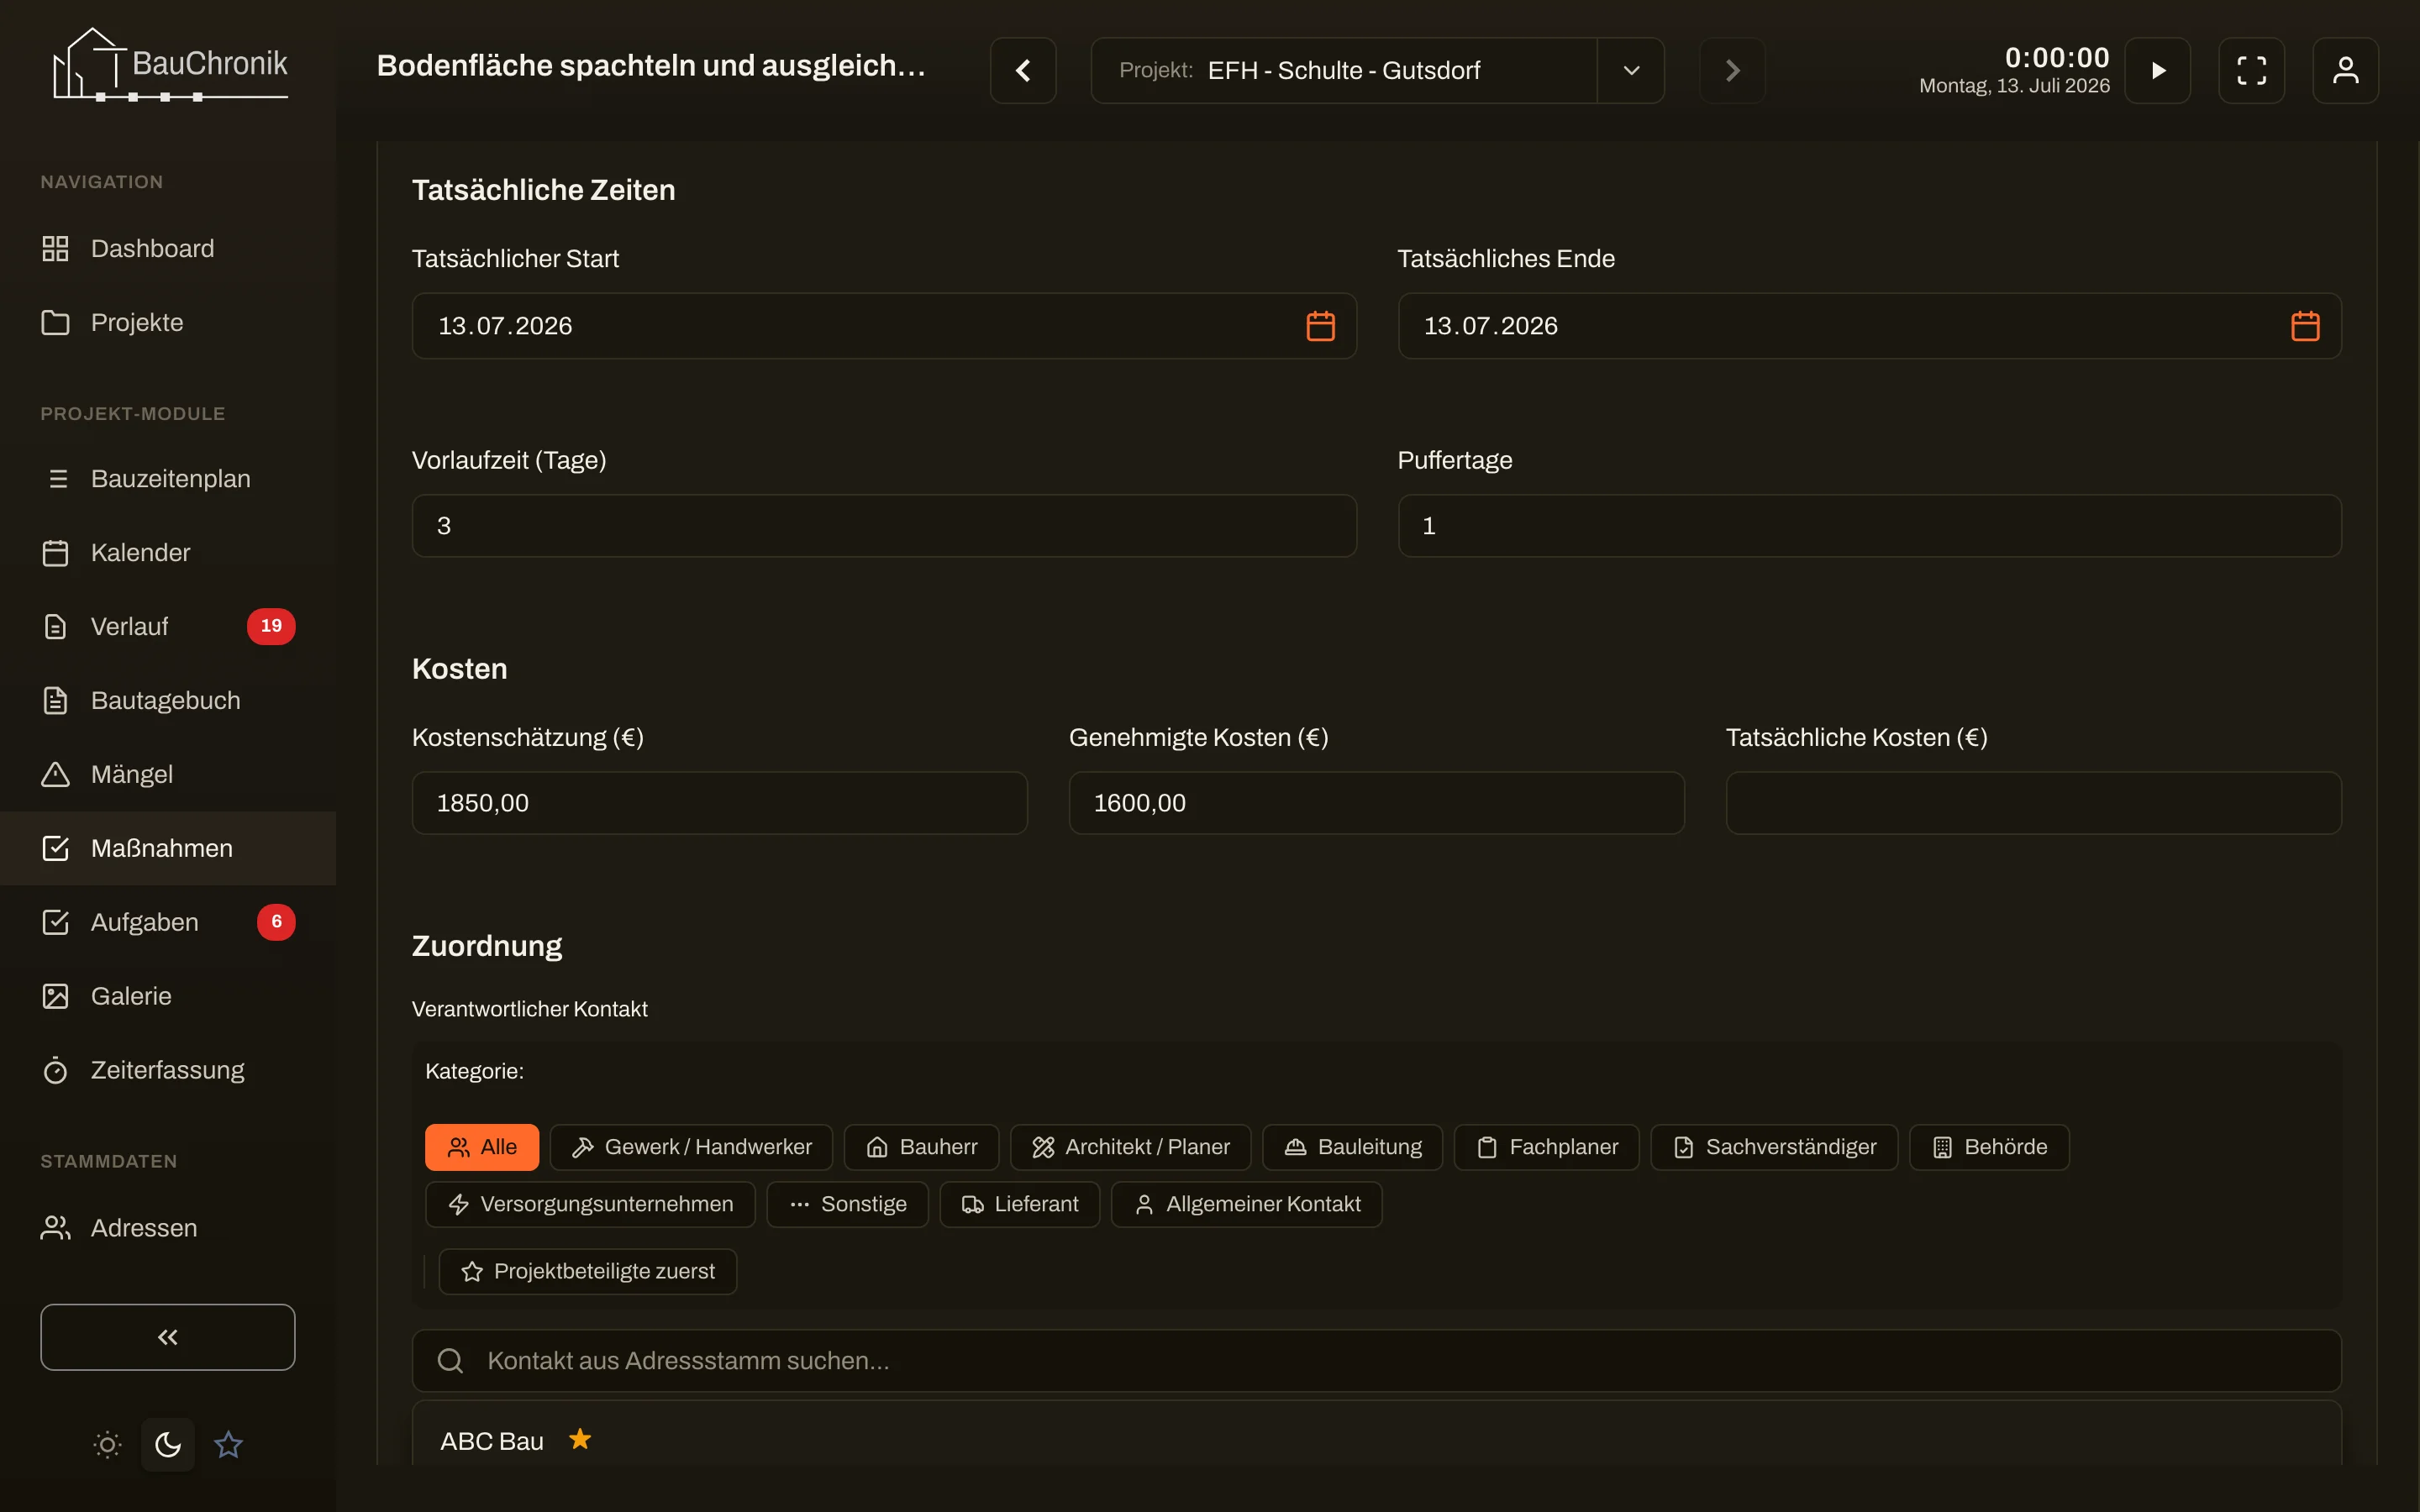
Task: Open the user profile icon
Action: pos(2346,70)
